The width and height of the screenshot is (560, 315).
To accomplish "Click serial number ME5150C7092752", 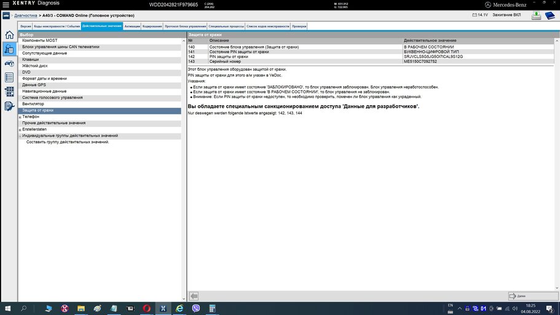I will point(420,62).
